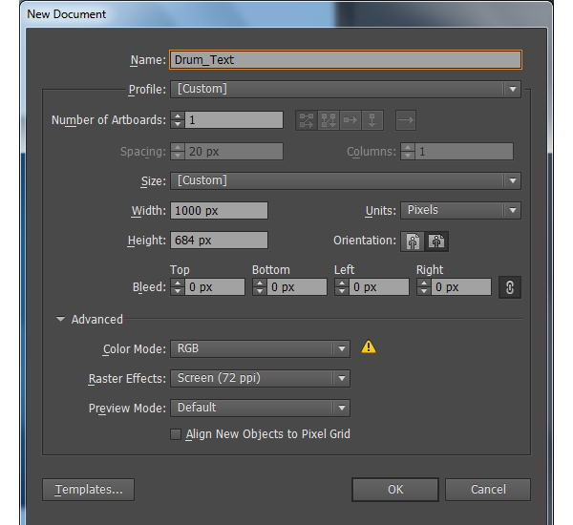The width and height of the screenshot is (573, 525).
Task: Choose portrait orientation icon
Action: pyautogui.click(x=413, y=241)
